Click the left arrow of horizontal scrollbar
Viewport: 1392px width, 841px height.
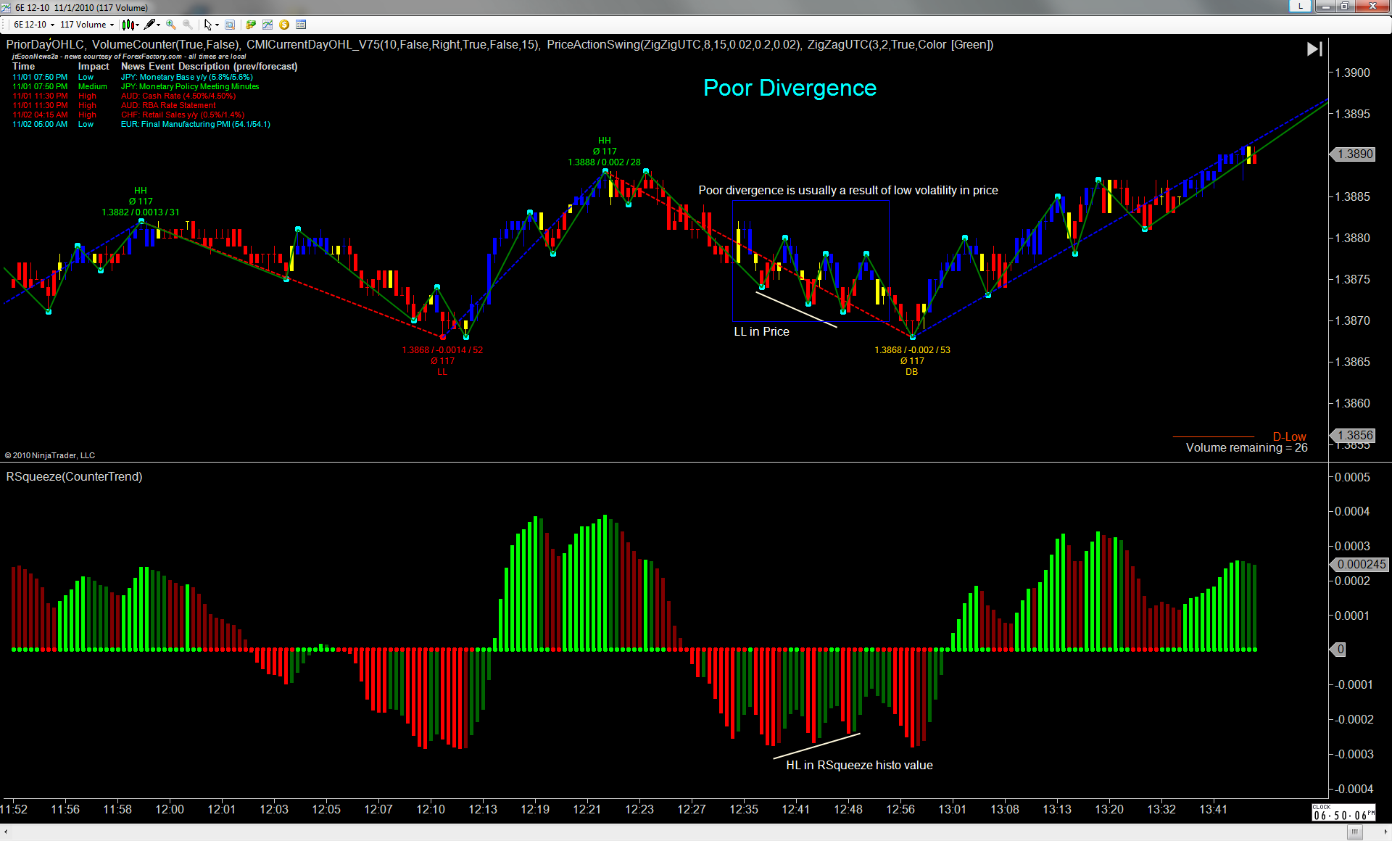[6, 833]
